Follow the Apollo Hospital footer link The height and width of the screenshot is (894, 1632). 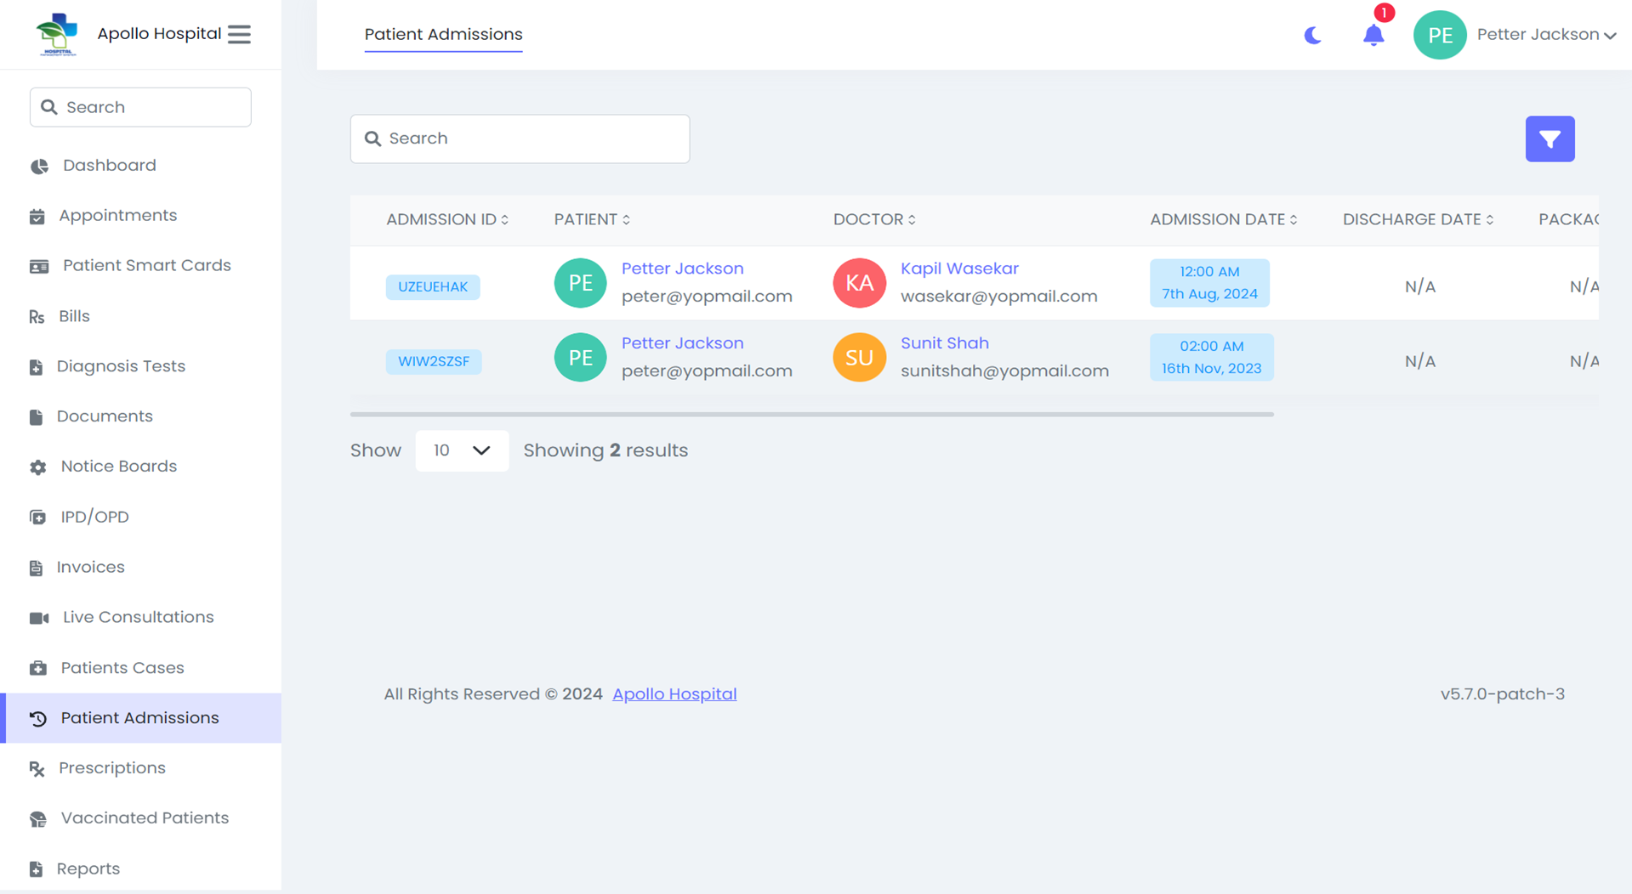674,693
